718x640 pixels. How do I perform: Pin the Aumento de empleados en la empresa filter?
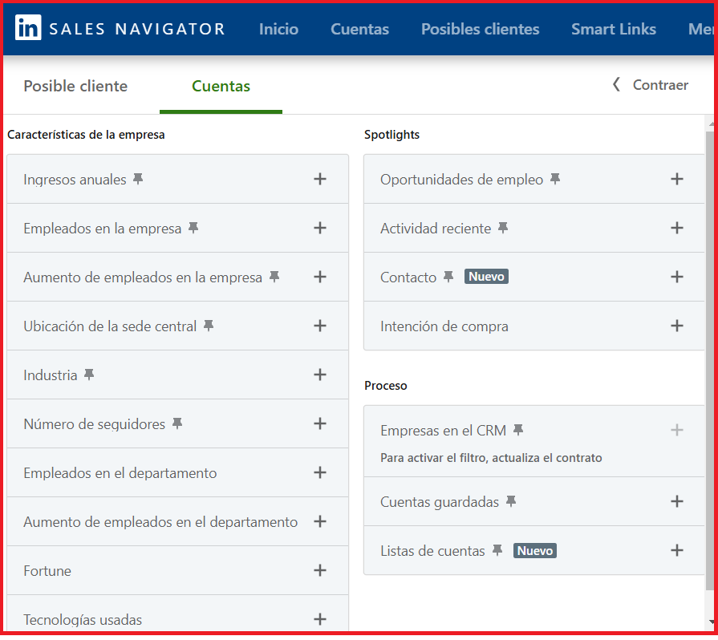pyautogui.click(x=274, y=277)
